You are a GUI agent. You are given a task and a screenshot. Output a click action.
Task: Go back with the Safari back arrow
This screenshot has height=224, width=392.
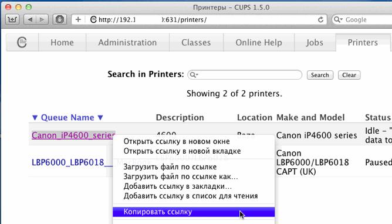coord(30,19)
